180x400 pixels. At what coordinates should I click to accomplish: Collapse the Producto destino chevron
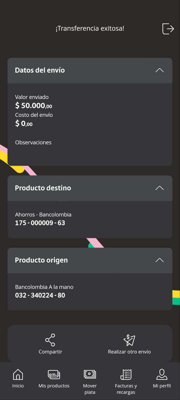(x=159, y=188)
